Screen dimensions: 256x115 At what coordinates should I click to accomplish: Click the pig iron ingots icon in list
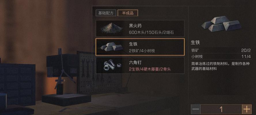(111, 47)
